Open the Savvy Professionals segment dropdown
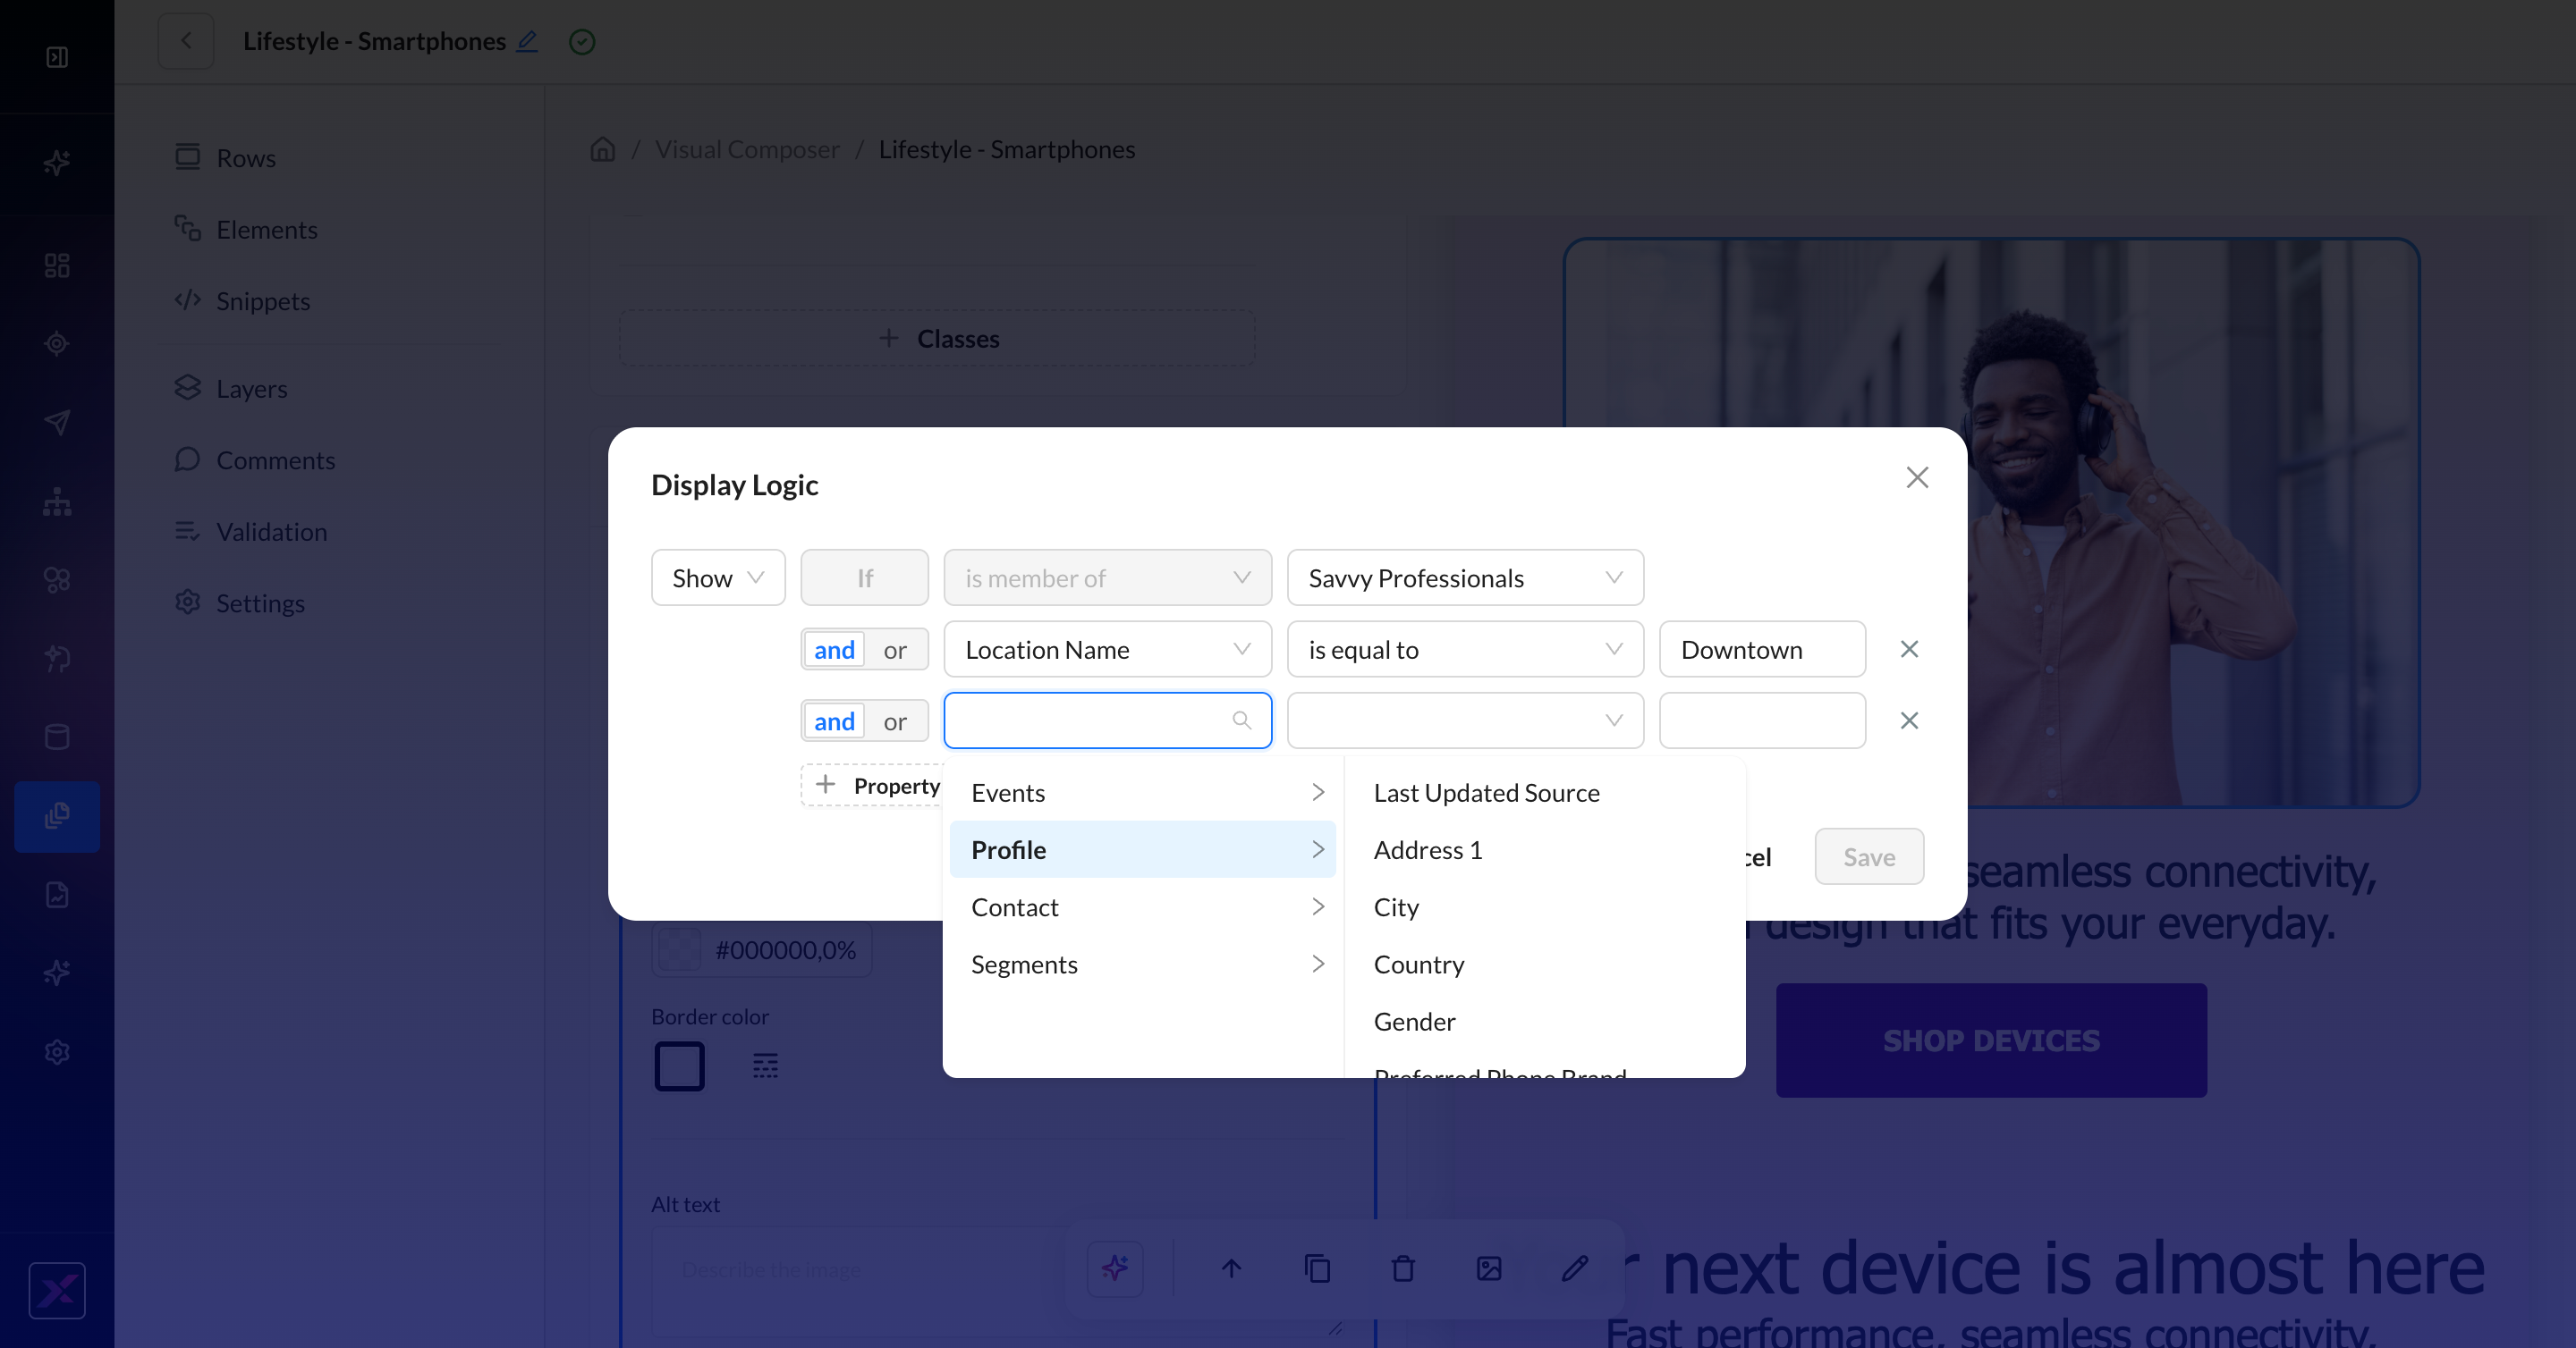 coord(1465,577)
